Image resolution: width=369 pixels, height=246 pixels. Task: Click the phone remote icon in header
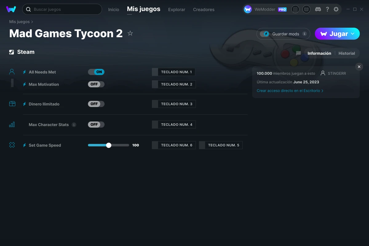(295, 9)
